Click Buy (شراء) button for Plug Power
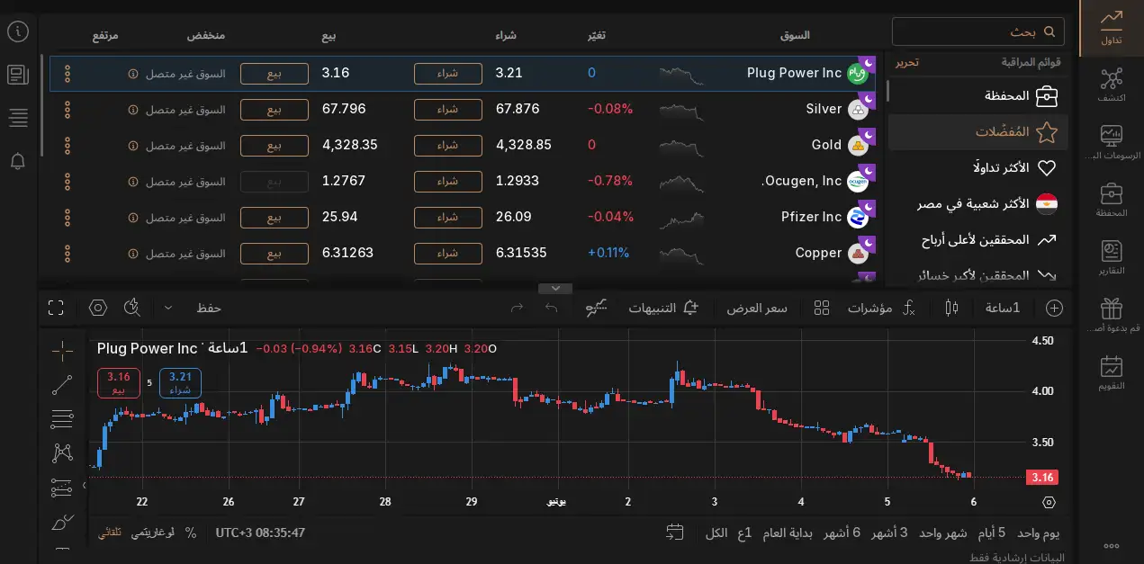Viewport: 1144px width, 564px height. [x=447, y=74]
